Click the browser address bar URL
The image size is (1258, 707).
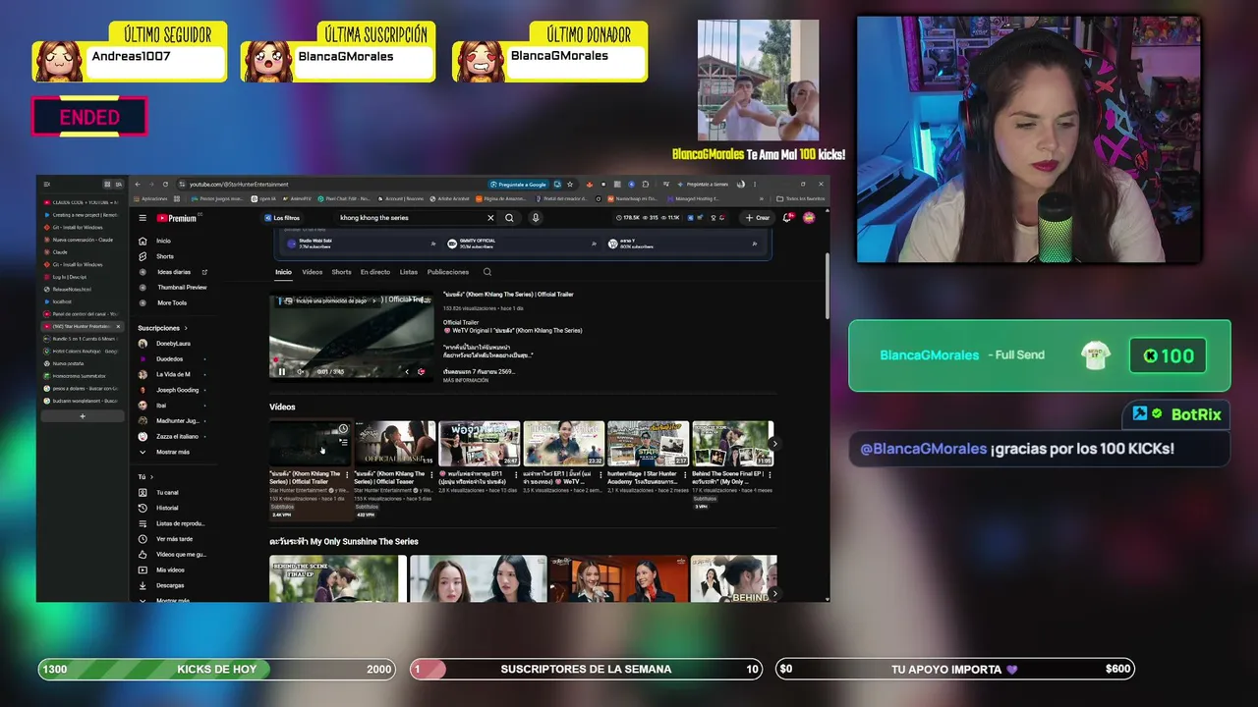(x=239, y=185)
